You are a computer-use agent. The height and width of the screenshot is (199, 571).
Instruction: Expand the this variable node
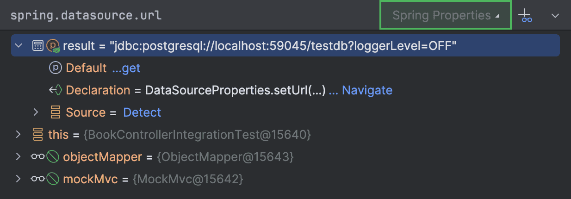tap(19, 135)
